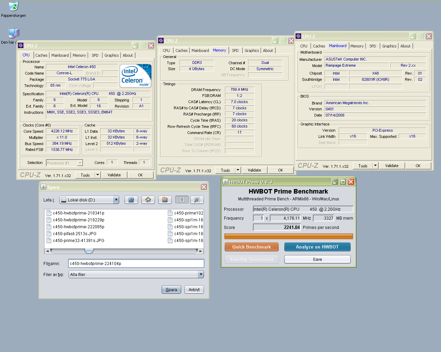Viewport: 441px width, 352px height.
Task: Open the Papperskorgen recycle bin icon
Action: [x=13, y=7]
